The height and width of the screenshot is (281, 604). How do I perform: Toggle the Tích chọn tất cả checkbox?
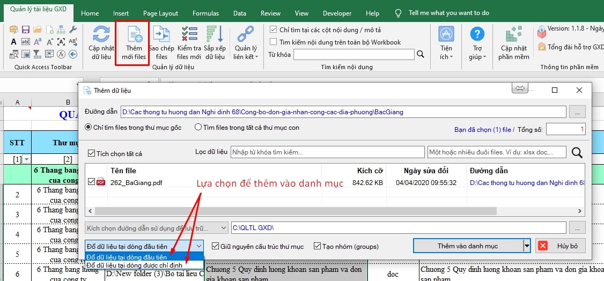[x=91, y=154]
